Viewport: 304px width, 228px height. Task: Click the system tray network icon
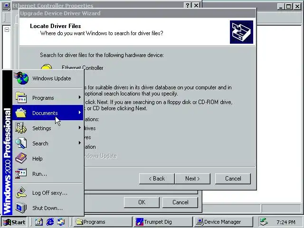tap(264, 222)
